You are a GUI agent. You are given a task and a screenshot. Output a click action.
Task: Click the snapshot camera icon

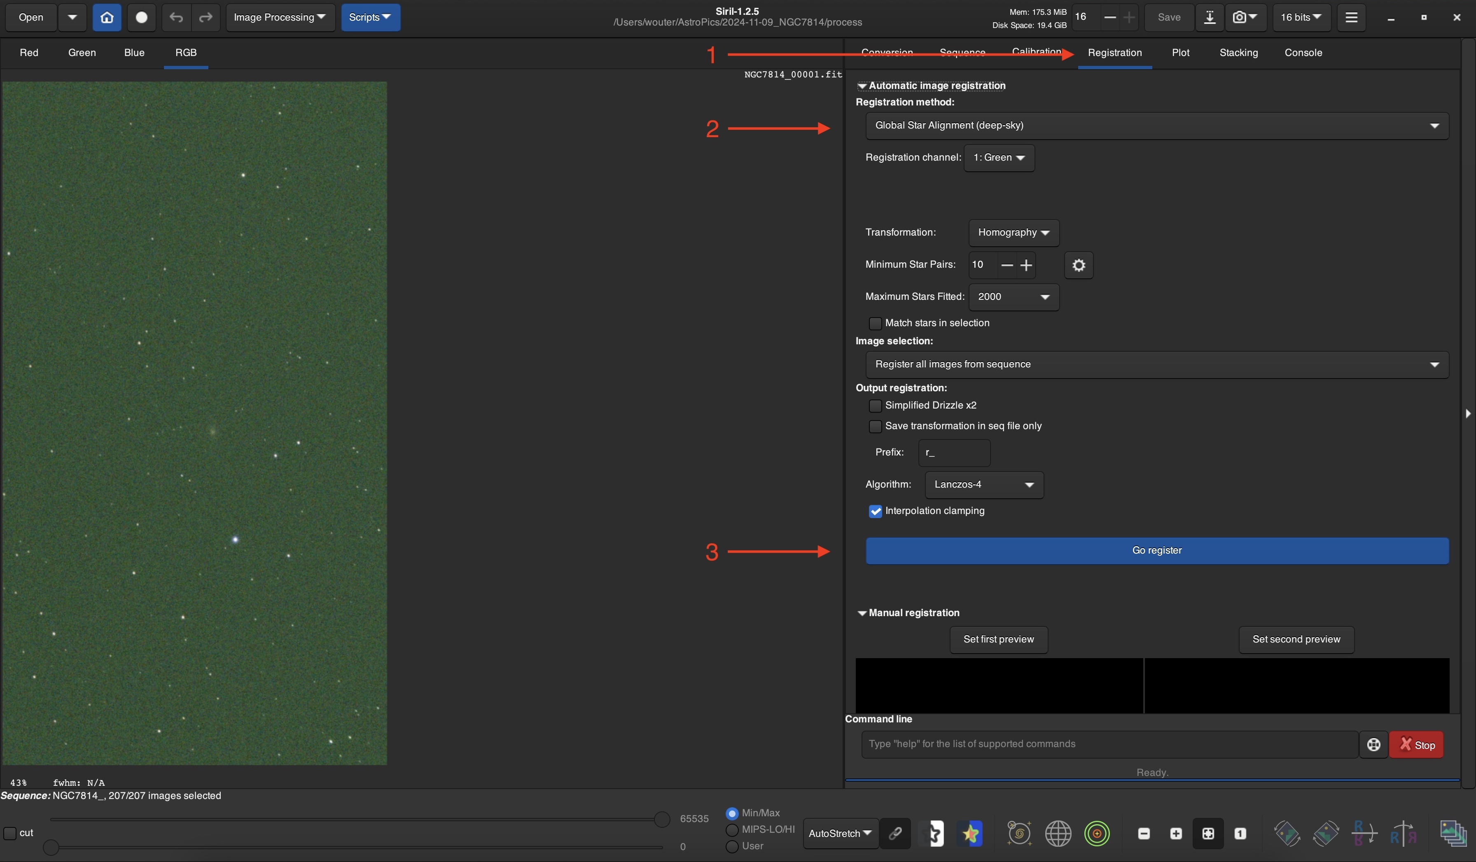click(x=1239, y=18)
